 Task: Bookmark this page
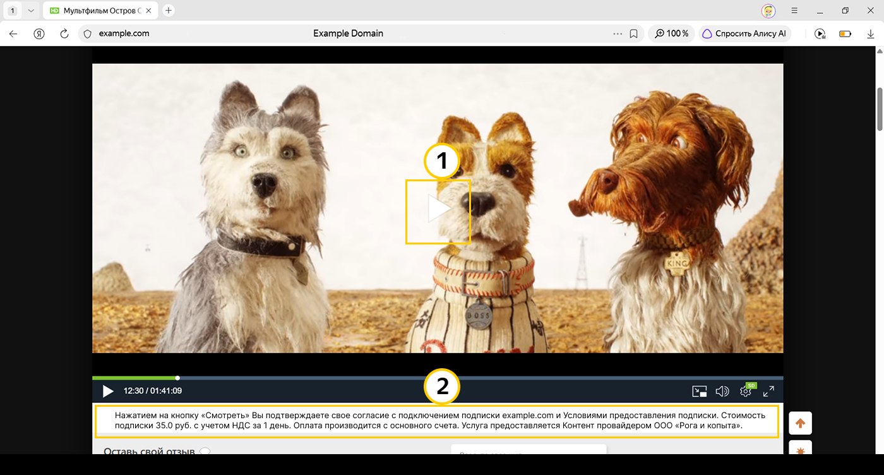[x=634, y=33]
